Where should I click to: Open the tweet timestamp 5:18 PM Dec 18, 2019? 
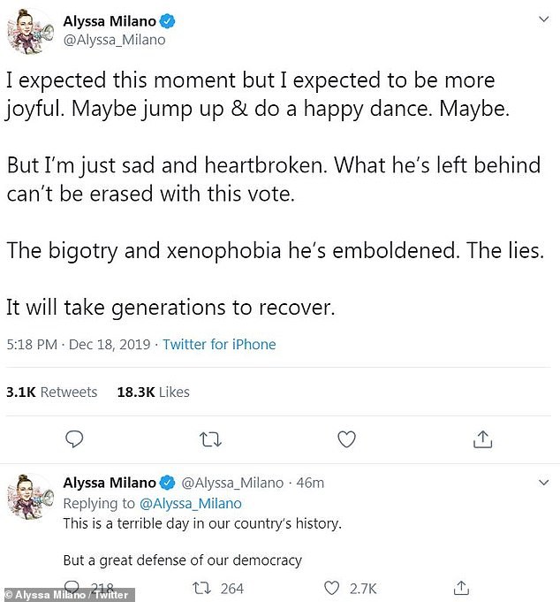[78, 345]
